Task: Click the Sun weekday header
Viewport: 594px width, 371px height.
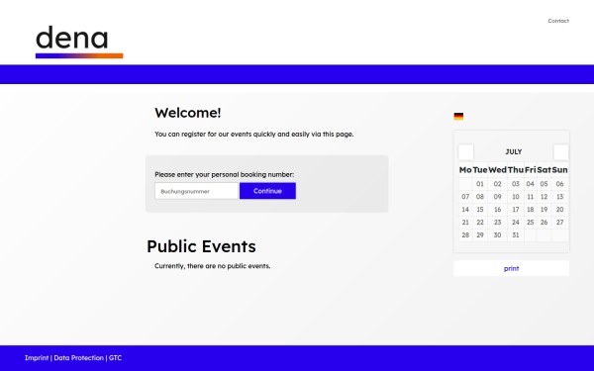Action: [560, 170]
